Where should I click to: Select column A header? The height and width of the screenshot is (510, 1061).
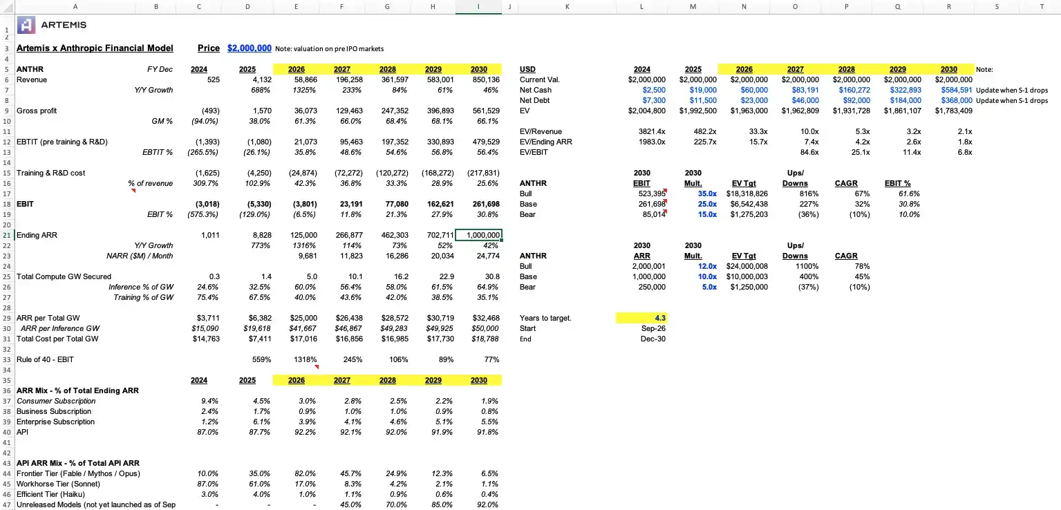click(75, 6)
